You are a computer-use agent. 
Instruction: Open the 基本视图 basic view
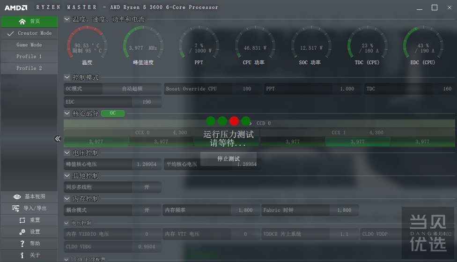tap(29, 197)
